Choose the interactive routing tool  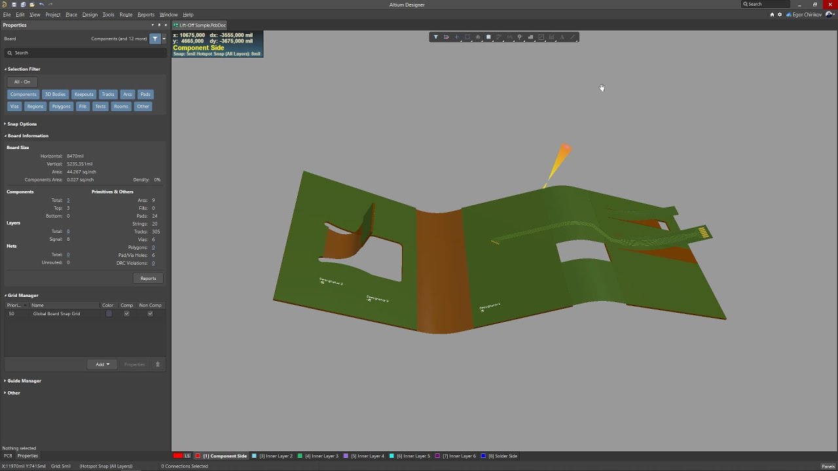[x=498, y=37]
